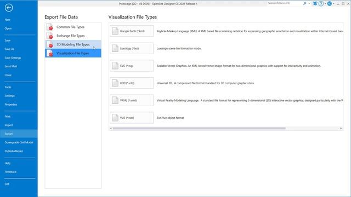
Task: Click the scrollbar right arrow
Action: (341, 129)
